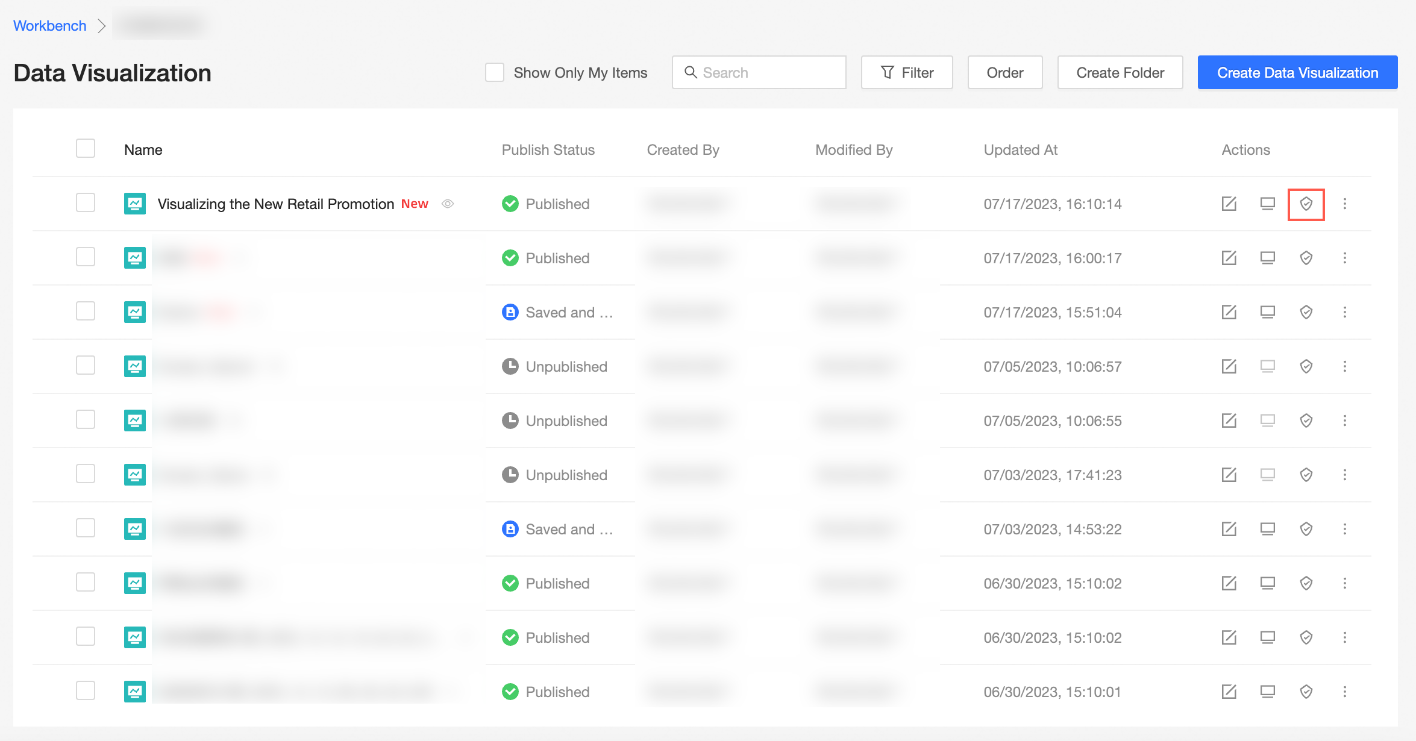
Task: Click the highlighted shield icon in first row
Action: point(1306,204)
